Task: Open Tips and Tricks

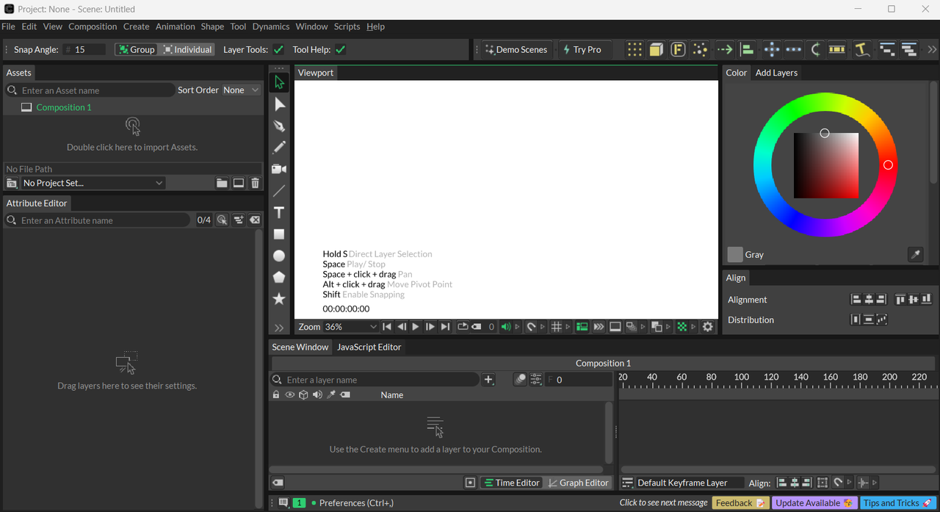Action: point(898,503)
